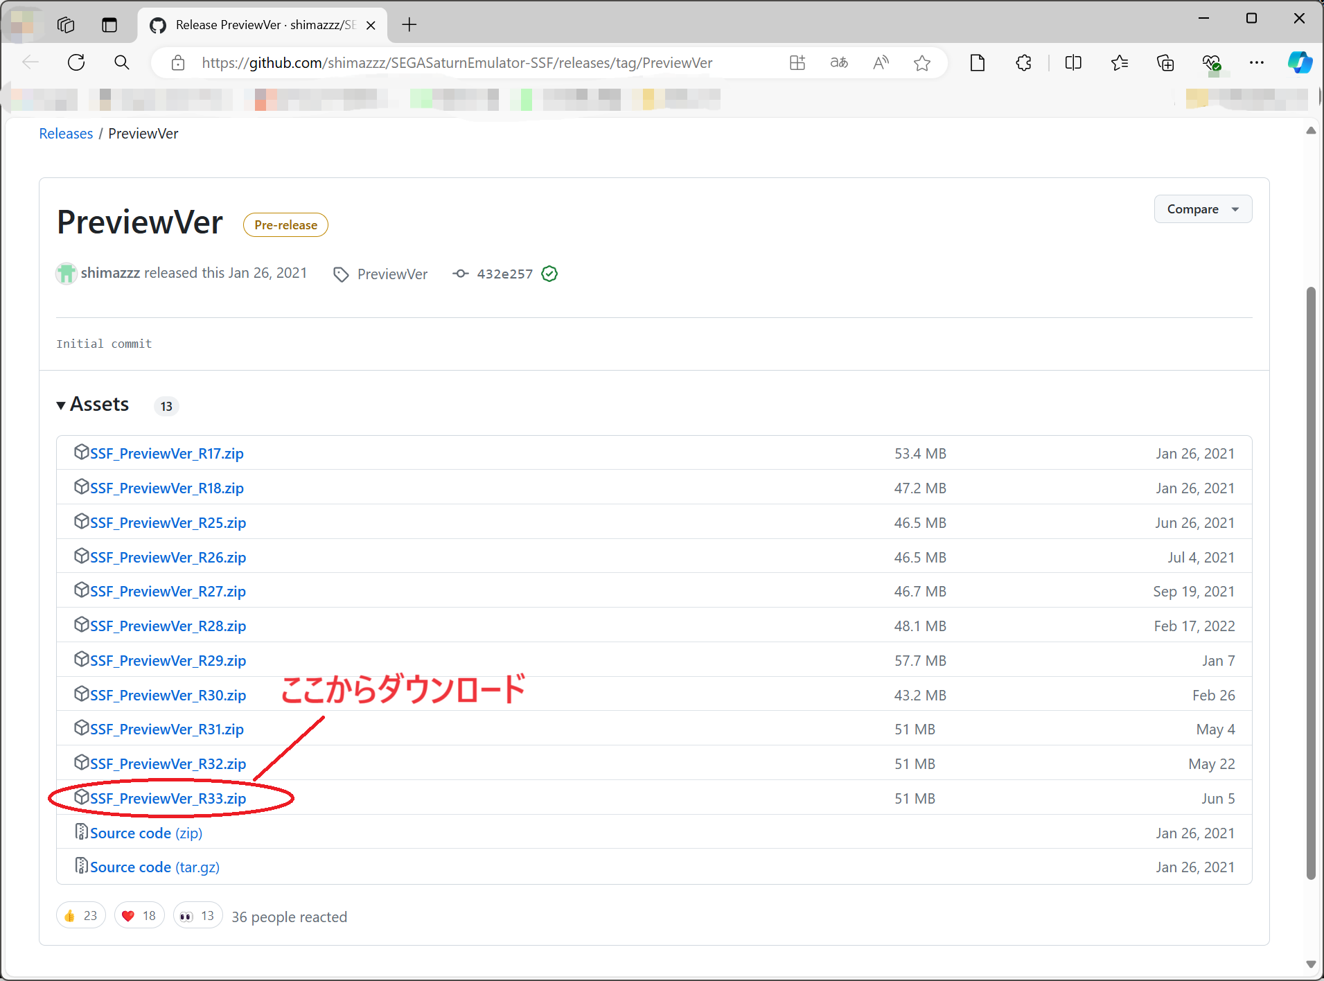This screenshot has width=1324, height=981.
Task: Click the 43.2 MB size text
Action: [x=920, y=696]
